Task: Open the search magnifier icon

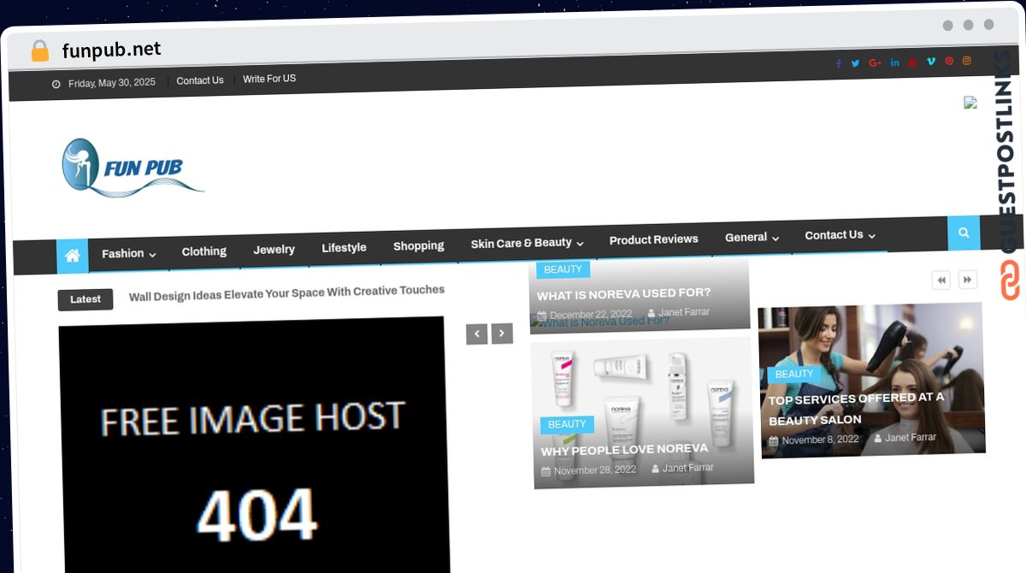Action: (x=964, y=233)
